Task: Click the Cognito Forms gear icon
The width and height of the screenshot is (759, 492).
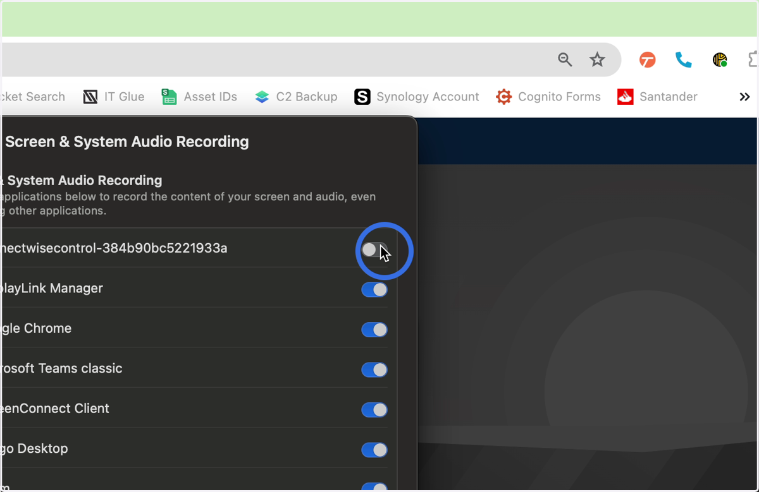Action: [x=503, y=97]
